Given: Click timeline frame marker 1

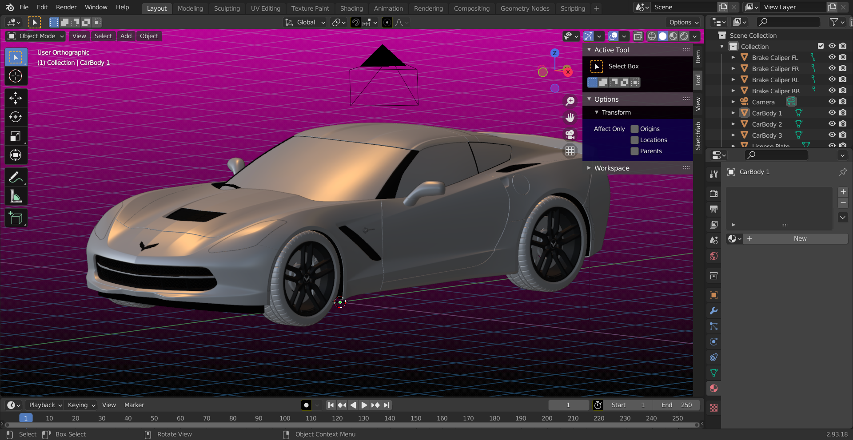Looking at the screenshot, I should [26, 418].
